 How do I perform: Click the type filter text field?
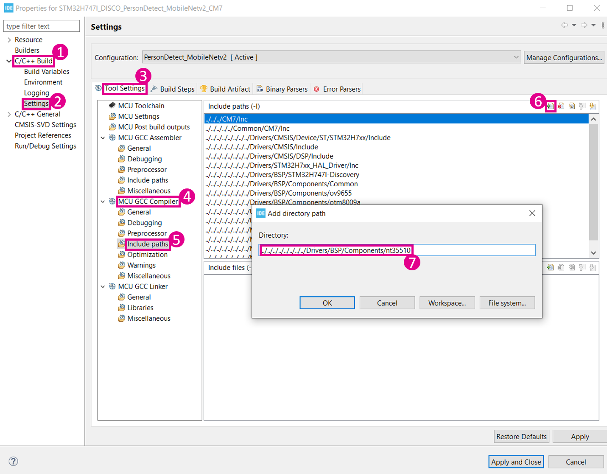pyautogui.click(x=42, y=26)
